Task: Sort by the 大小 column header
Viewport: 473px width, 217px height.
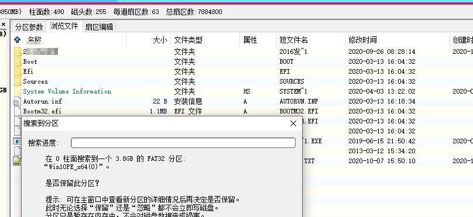Action: click(160, 40)
